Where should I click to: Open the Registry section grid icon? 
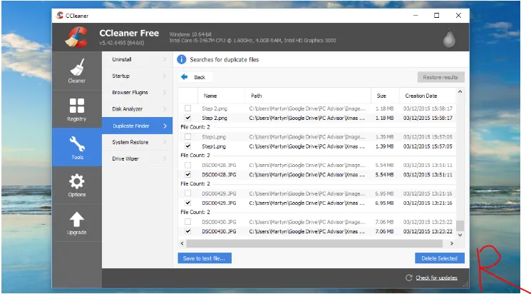click(x=77, y=106)
